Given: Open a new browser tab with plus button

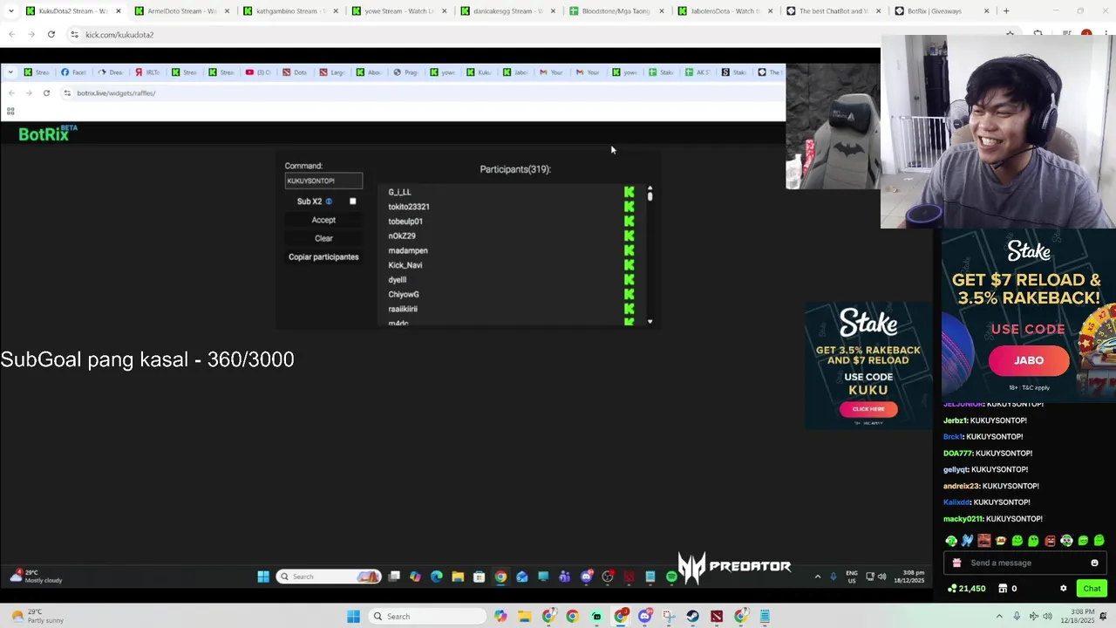Looking at the screenshot, I should [1006, 11].
